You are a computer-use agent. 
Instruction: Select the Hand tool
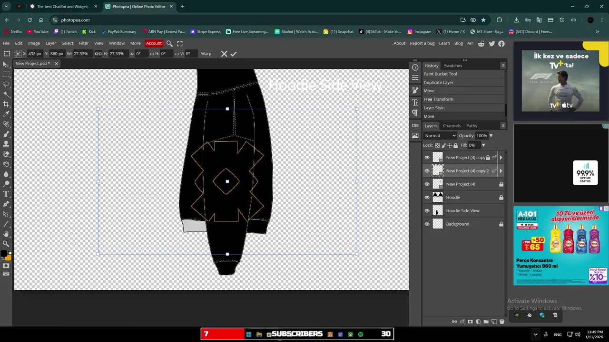6,234
